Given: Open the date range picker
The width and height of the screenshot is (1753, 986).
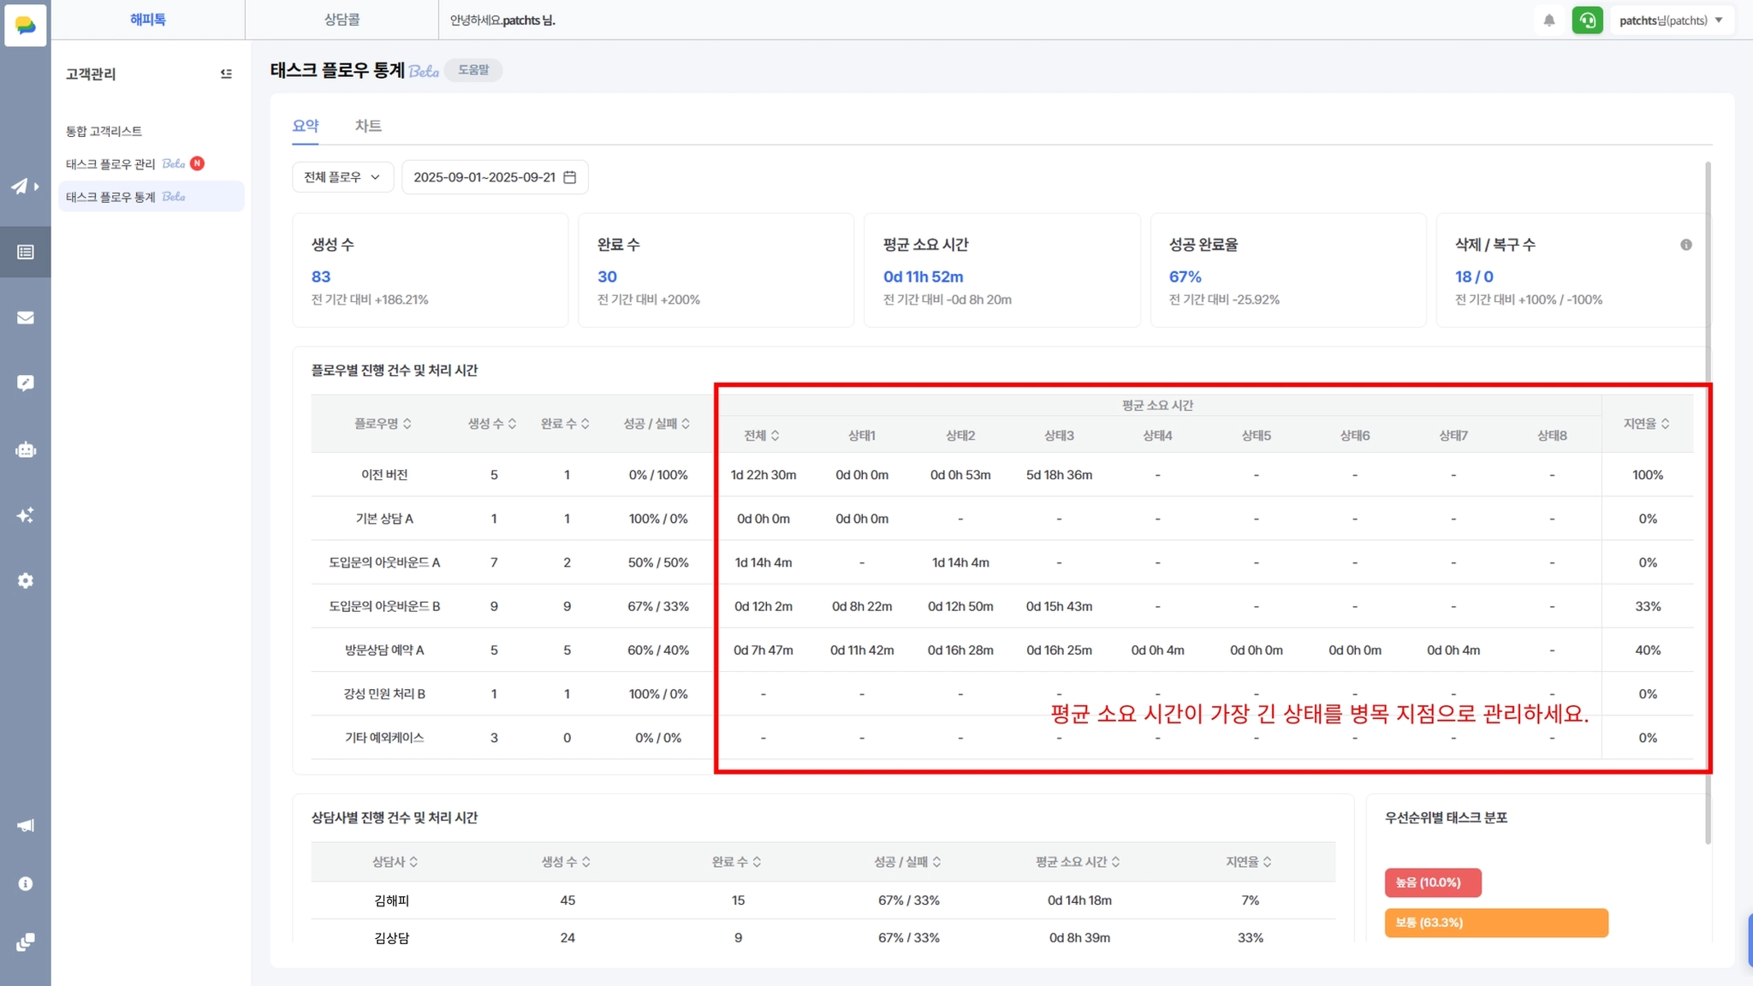Looking at the screenshot, I should (x=494, y=177).
